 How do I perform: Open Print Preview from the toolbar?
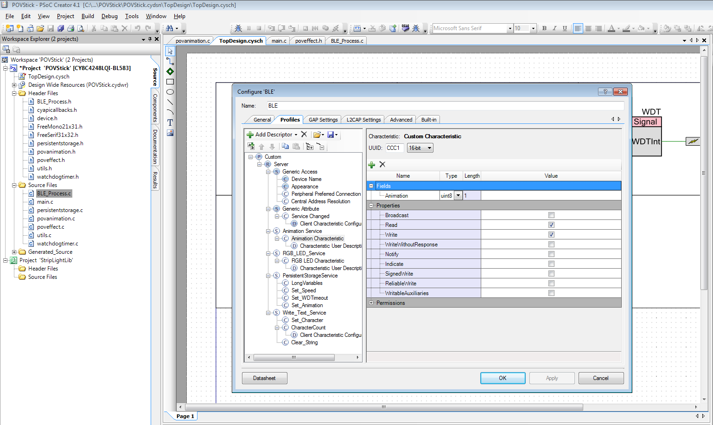coord(81,28)
